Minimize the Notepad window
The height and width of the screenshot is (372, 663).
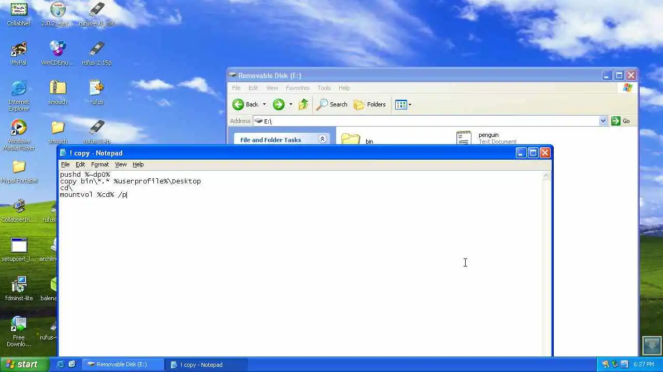point(521,153)
